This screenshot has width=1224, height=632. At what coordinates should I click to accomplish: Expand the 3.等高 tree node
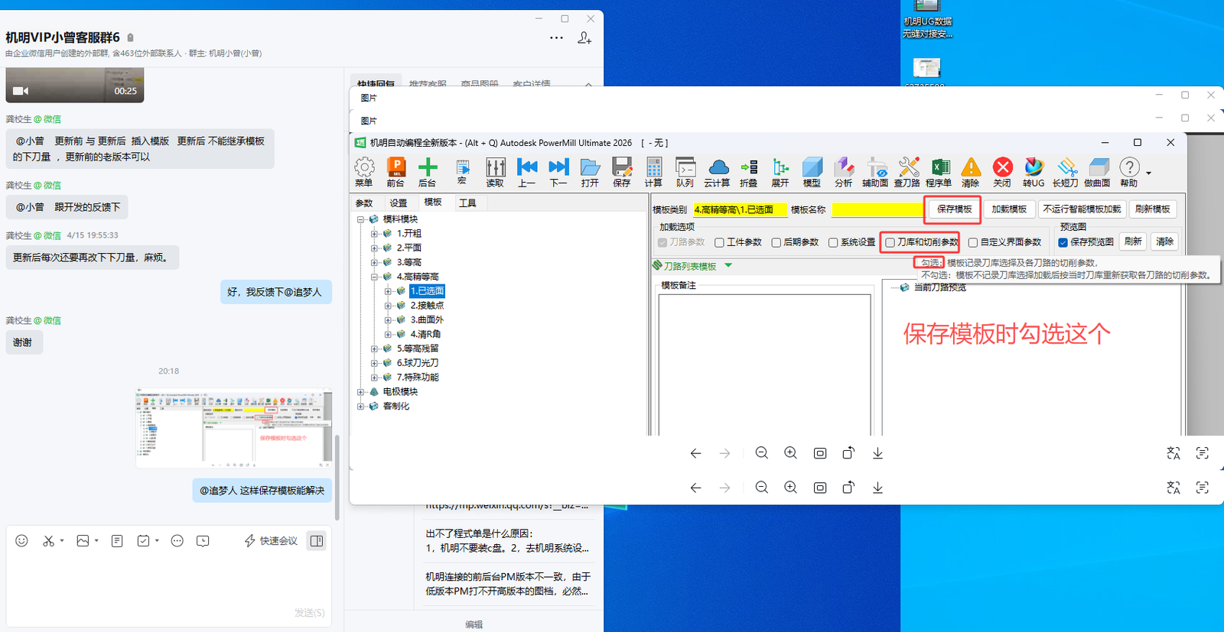pos(374,262)
